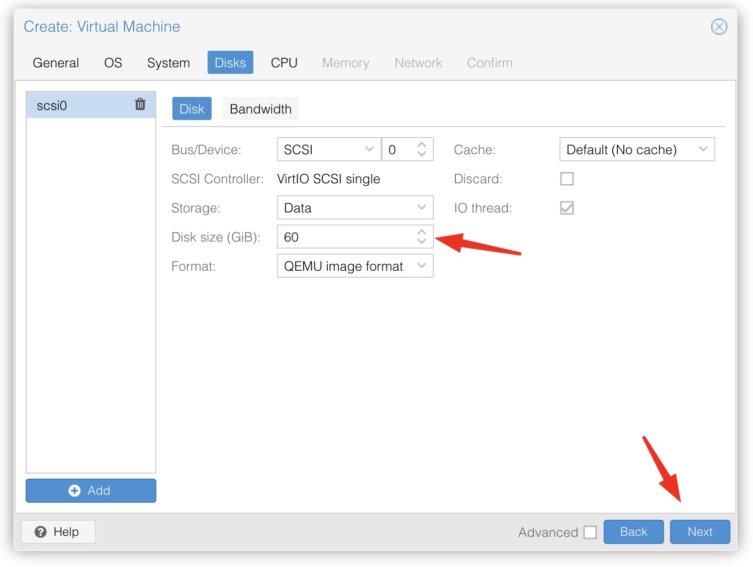Viewport: 753px width, 567px height.
Task: Delete the scsi0 disk with trash icon
Action: tap(140, 104)
